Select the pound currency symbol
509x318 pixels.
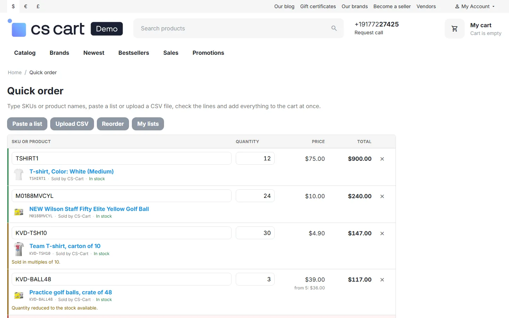38,6
